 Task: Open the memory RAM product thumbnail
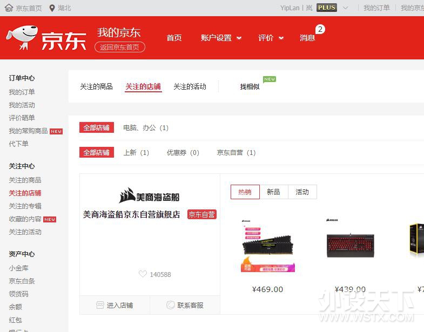(267, 246)
